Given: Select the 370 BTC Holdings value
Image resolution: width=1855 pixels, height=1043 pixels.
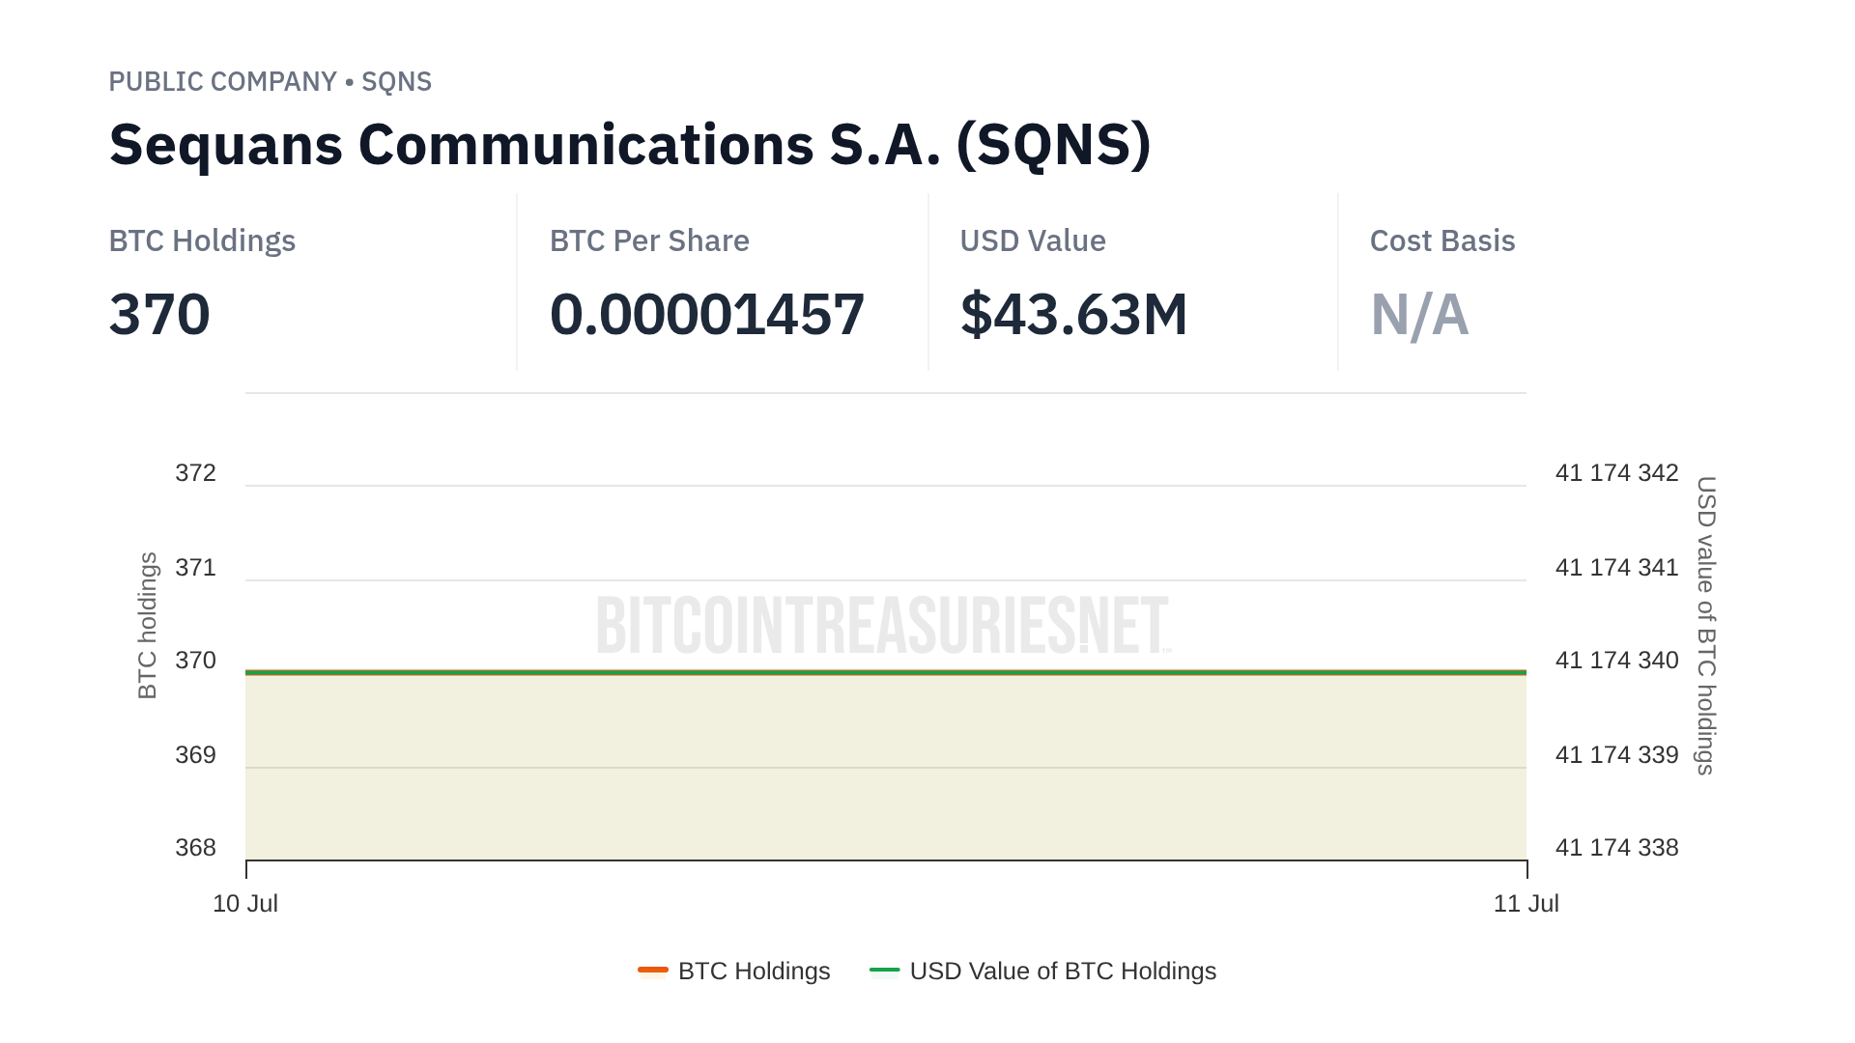Looking at the screenshot, I should click(159, 315).
